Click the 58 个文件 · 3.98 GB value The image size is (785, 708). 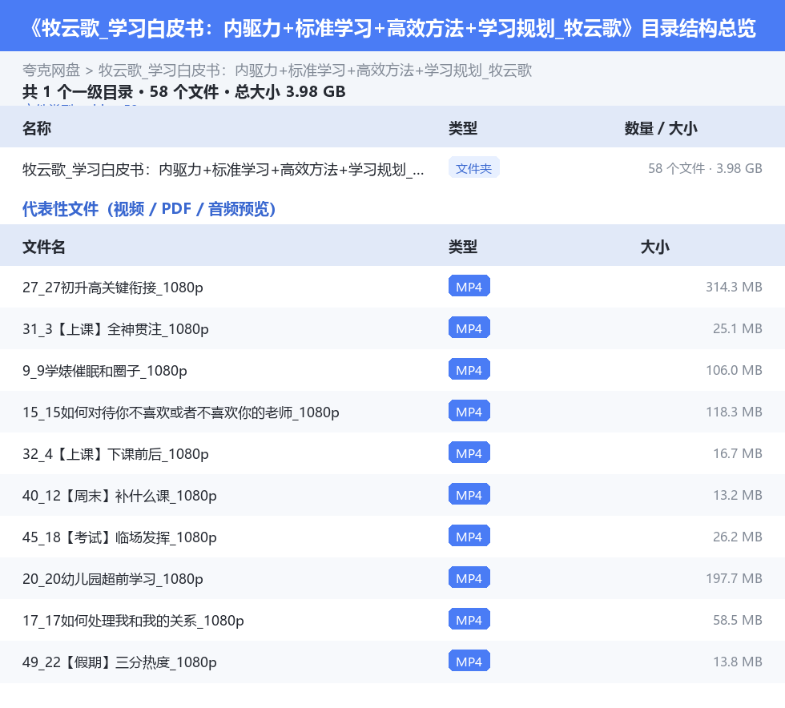[x=705, y=168]
